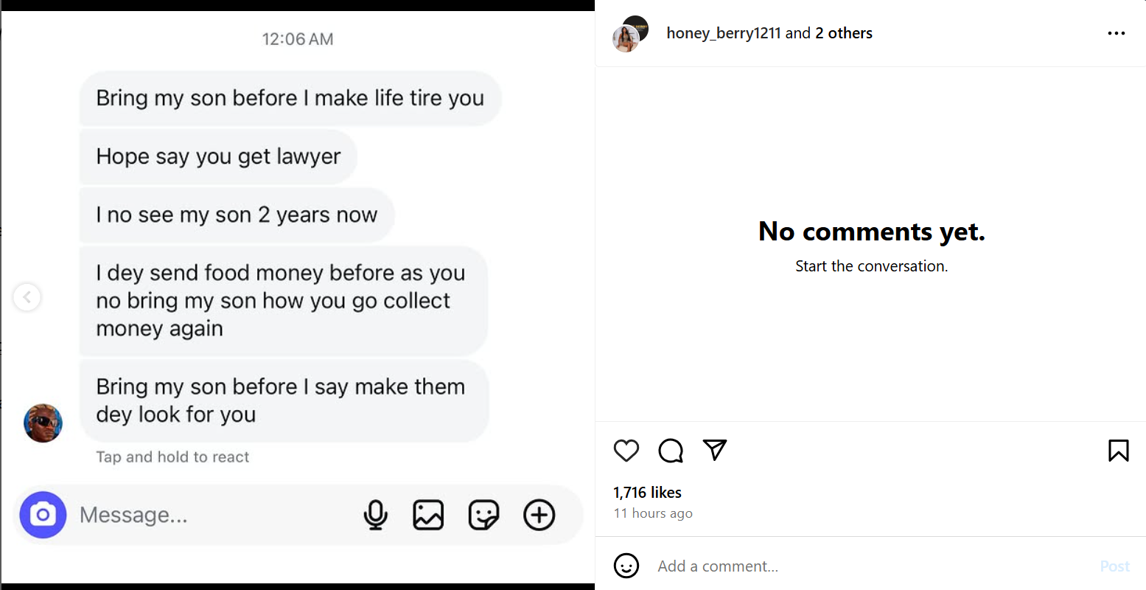The height and width of the screenshot is (590, 1146).
Task: Open the three-dots more options menu
Action: tap(1117, 33)
